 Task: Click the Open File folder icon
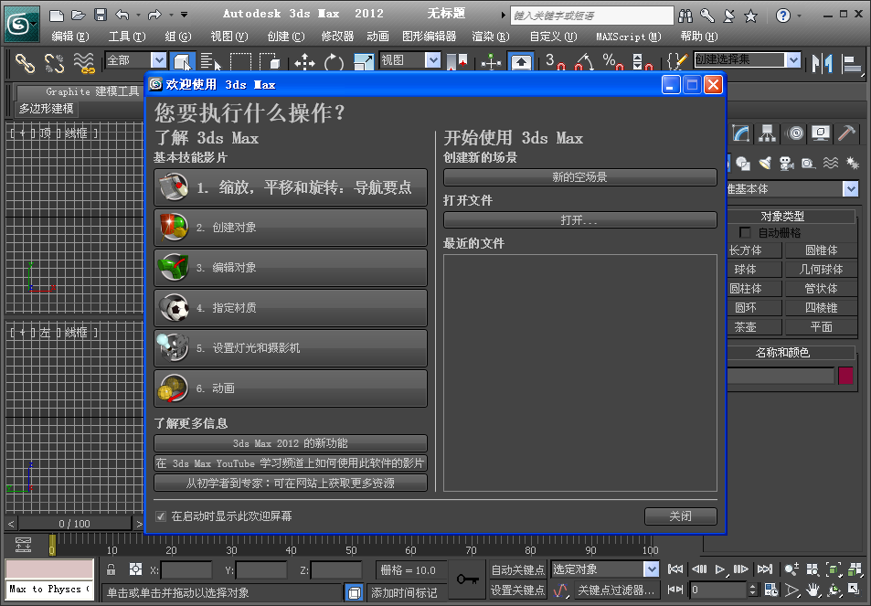tap(79, 15)
